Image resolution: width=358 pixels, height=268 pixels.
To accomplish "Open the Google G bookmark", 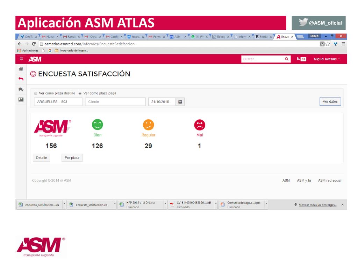I will tap(50, 51).
